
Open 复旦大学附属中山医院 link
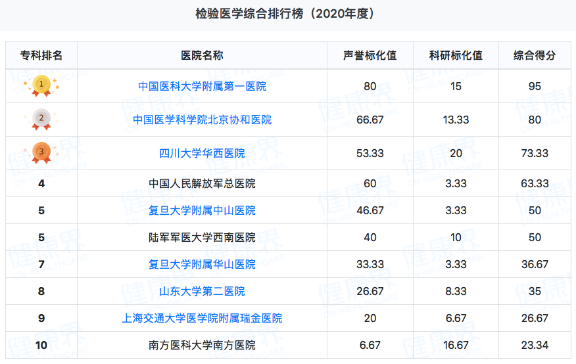tap(202, 210)
